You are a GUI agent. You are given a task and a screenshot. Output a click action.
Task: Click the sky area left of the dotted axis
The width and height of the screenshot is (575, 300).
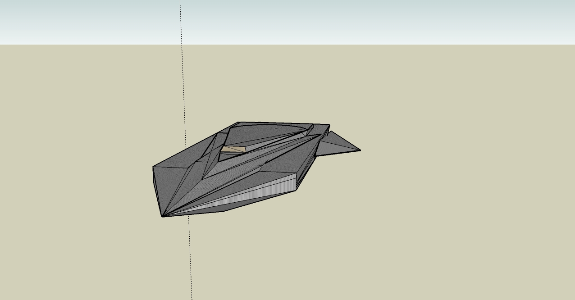pos(90,23)
